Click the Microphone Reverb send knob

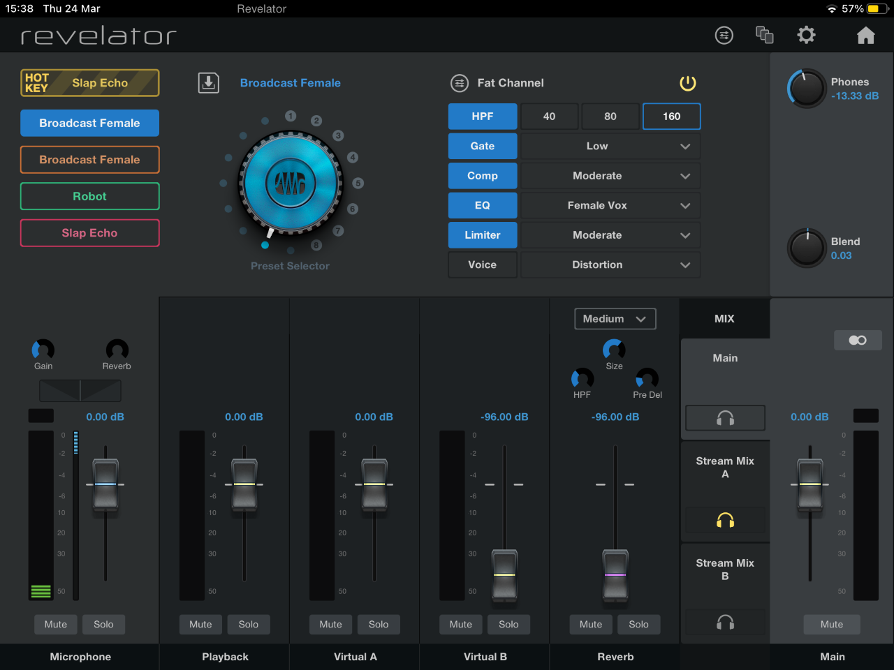(x=117, y=349)
